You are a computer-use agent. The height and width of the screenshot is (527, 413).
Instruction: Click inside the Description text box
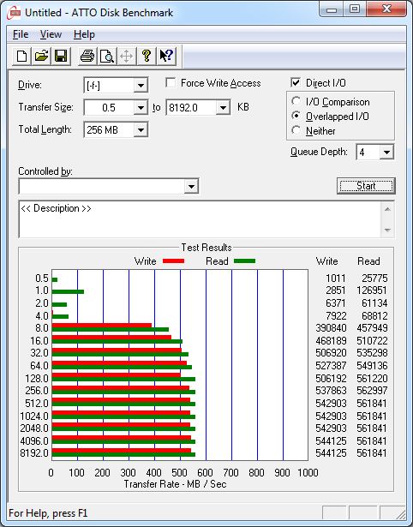[200, 219]
